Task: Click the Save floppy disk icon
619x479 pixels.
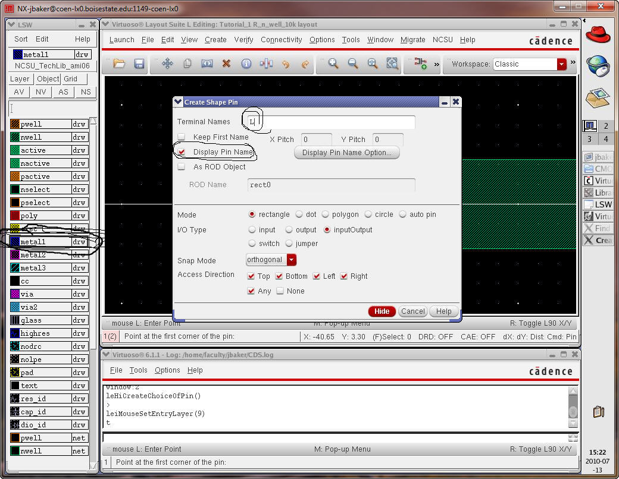Action: pyautogui.click(x=139, y=64)
